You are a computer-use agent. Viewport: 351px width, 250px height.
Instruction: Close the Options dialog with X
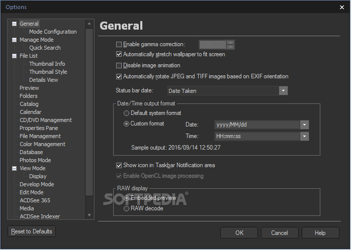tap(342, 8)
